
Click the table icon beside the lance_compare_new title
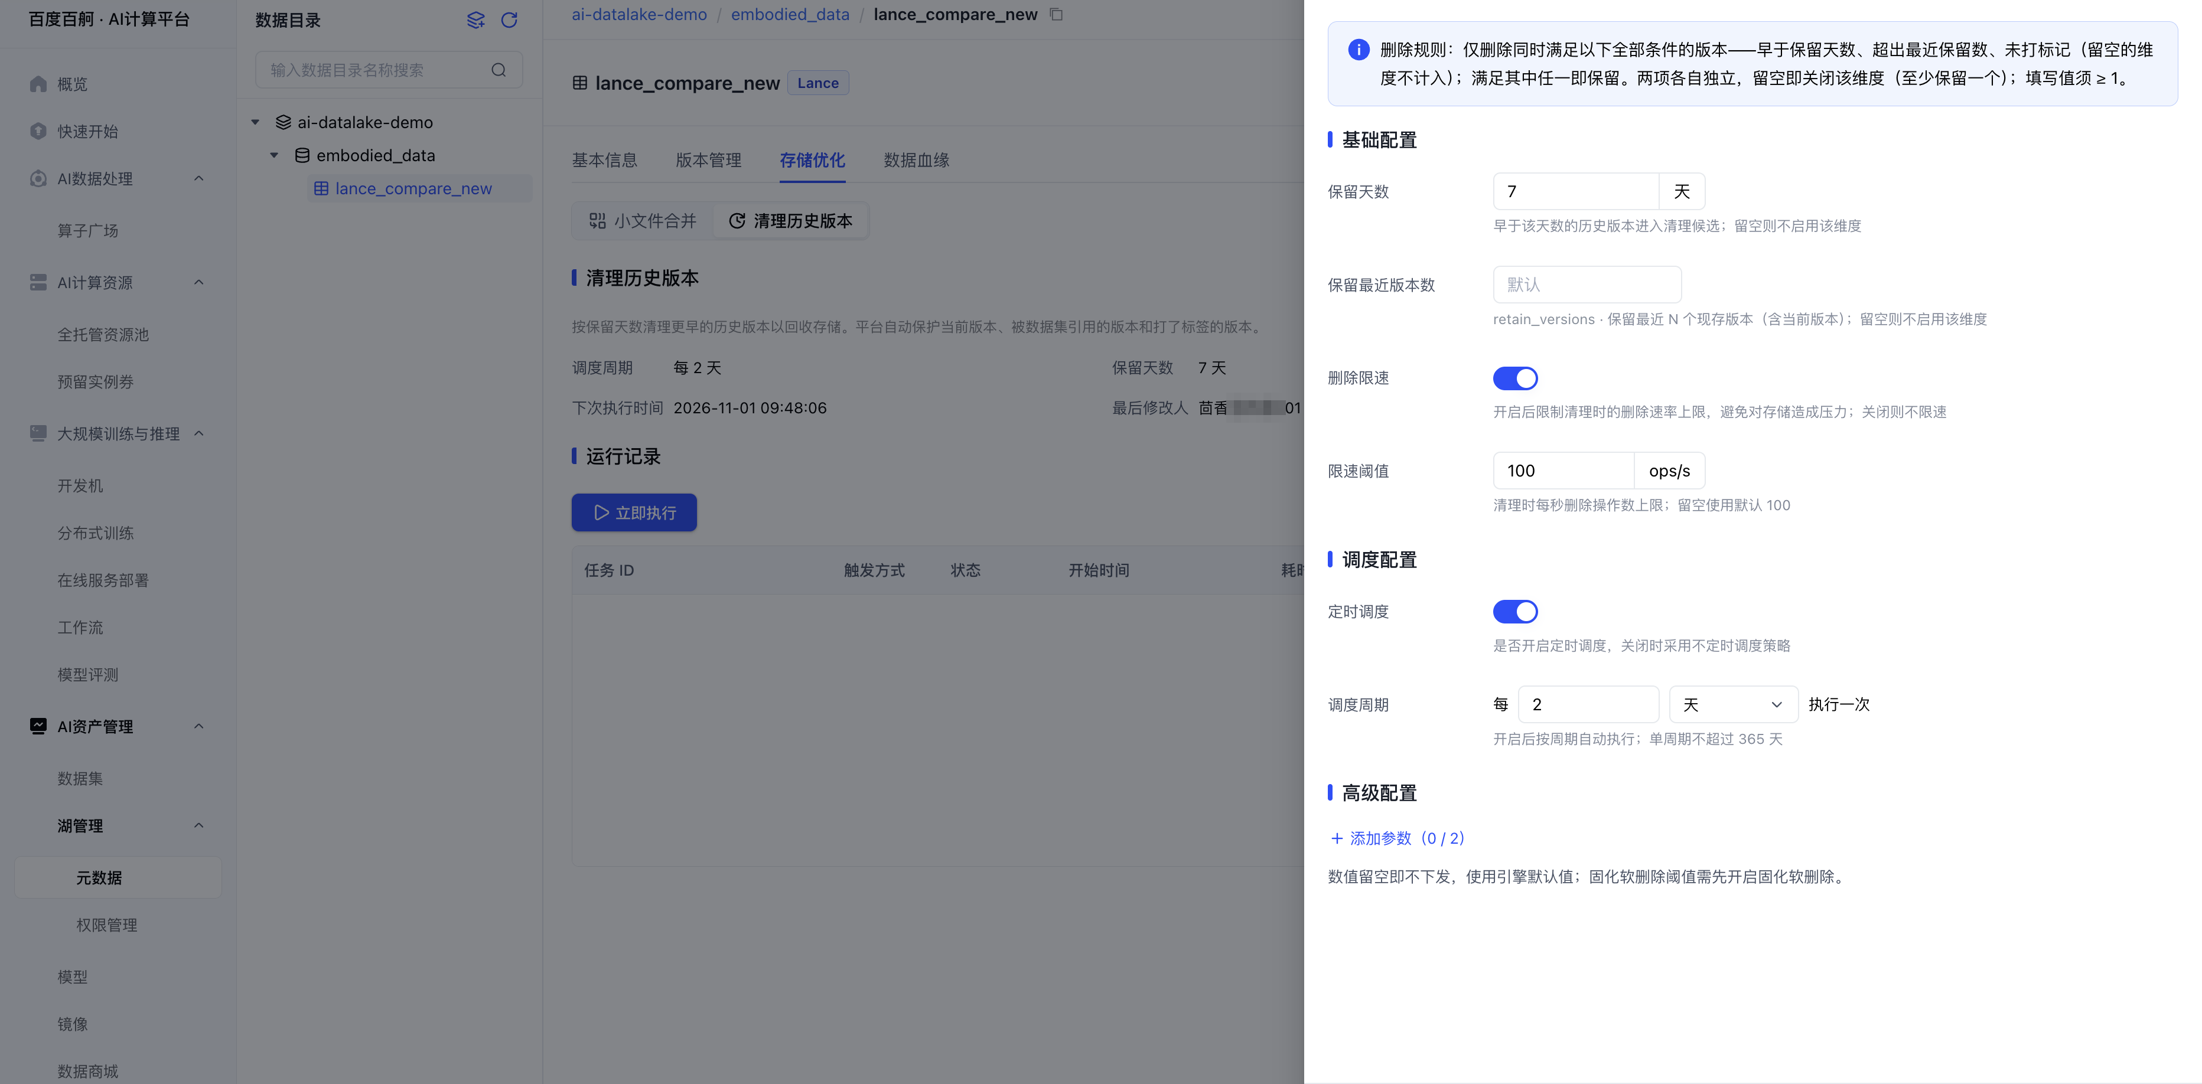tap(579, 83)
